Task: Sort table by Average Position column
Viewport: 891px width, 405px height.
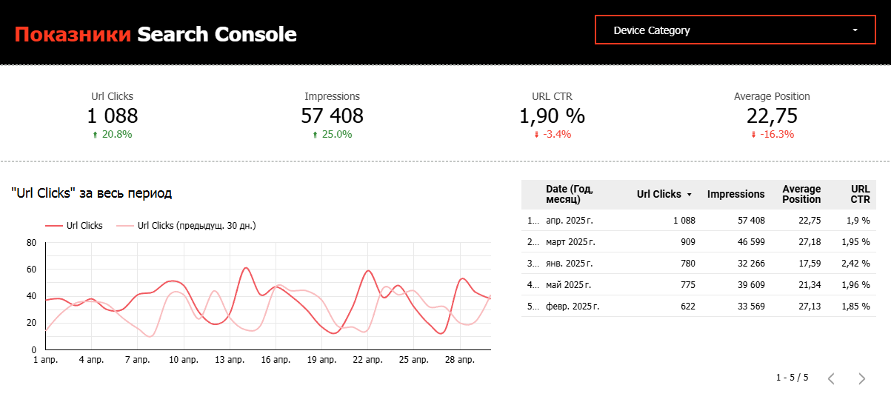Action: [x=801, y=194]
